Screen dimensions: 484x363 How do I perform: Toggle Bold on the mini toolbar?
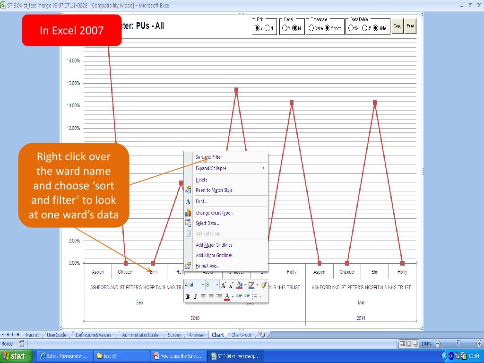coord(188,297)
